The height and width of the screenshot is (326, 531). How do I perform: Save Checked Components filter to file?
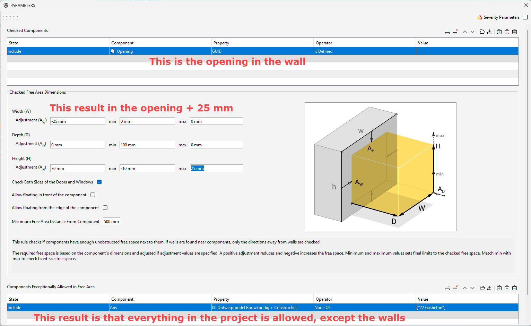490,32
